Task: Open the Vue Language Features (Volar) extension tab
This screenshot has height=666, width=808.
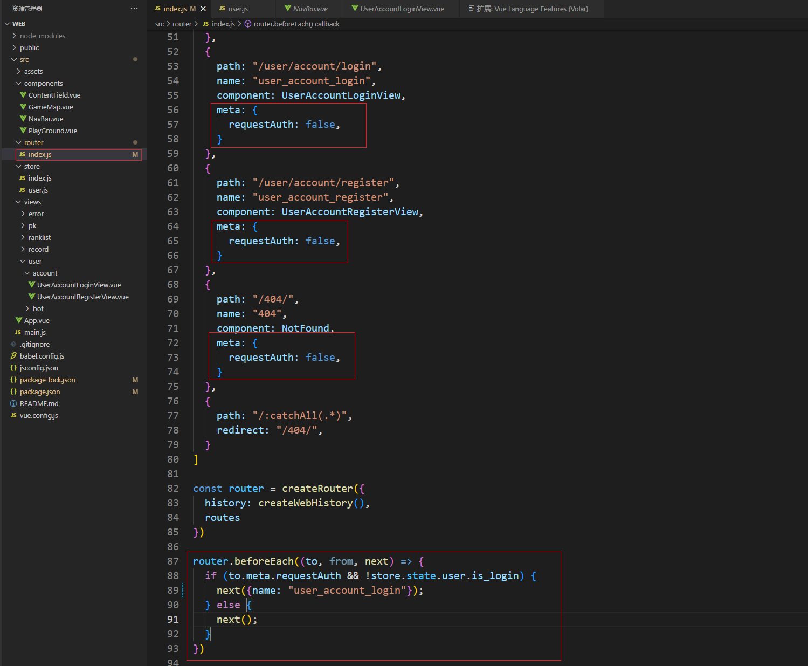Action: (528, 9)
